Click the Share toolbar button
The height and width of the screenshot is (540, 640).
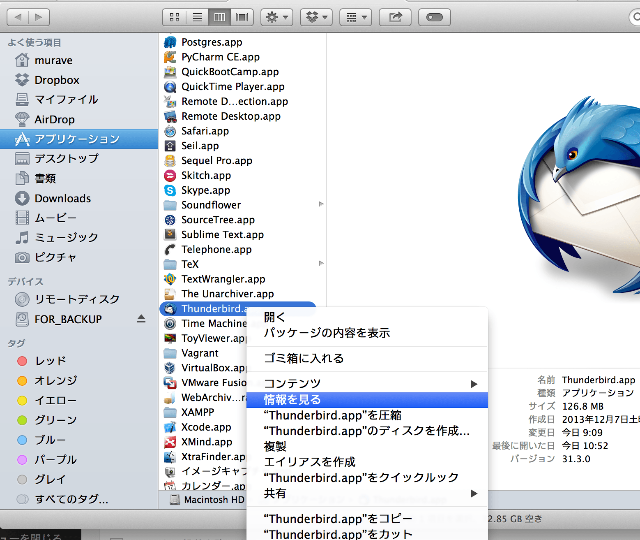[x=395, y=17]
